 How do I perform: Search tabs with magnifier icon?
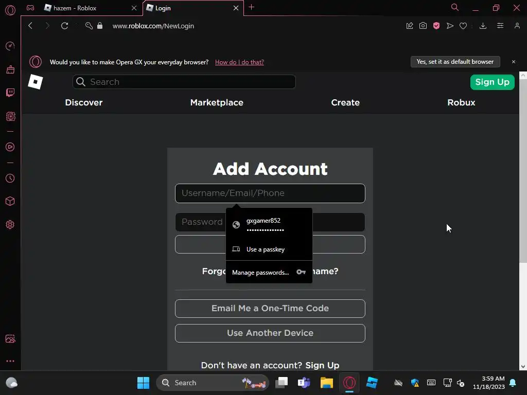[455, 7]
